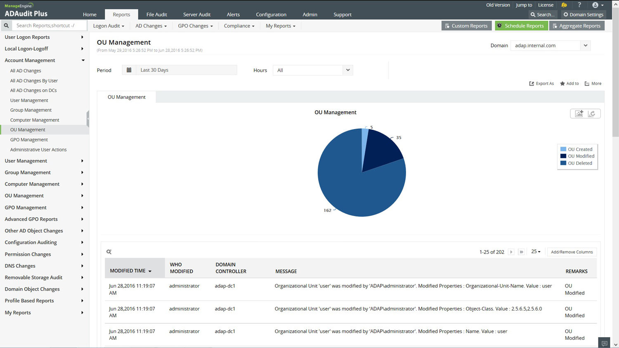Image resolution: width=619 pixels, height=348 pixels.
Task: Open the Domain dropdown showing adap.internal.com
Action: click(585, 45)
